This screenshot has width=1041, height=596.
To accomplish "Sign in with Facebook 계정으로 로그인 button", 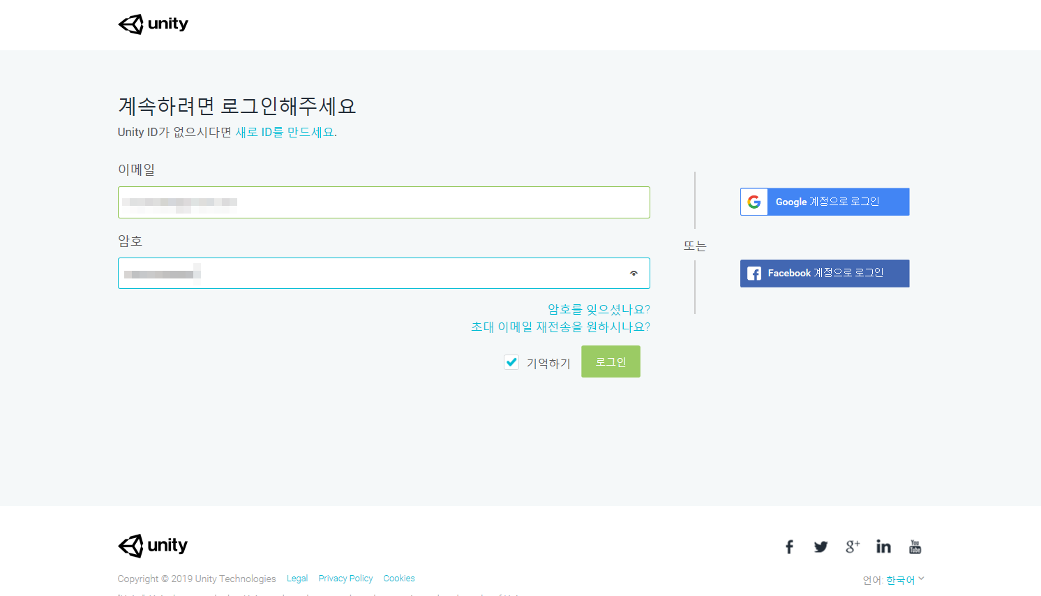I will (x=825, y=274).
